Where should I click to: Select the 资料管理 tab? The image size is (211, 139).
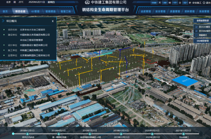(189, 11)
